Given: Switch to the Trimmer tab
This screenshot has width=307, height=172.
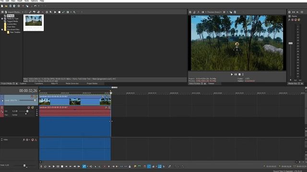Looking at the screenshot, I should (211, 84).
